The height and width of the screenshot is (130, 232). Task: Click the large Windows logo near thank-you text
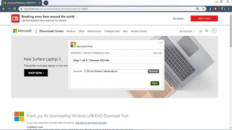tap(19, 116)
